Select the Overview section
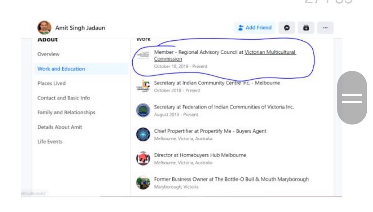This screenshot has height=212, width=373. point(48,54)
